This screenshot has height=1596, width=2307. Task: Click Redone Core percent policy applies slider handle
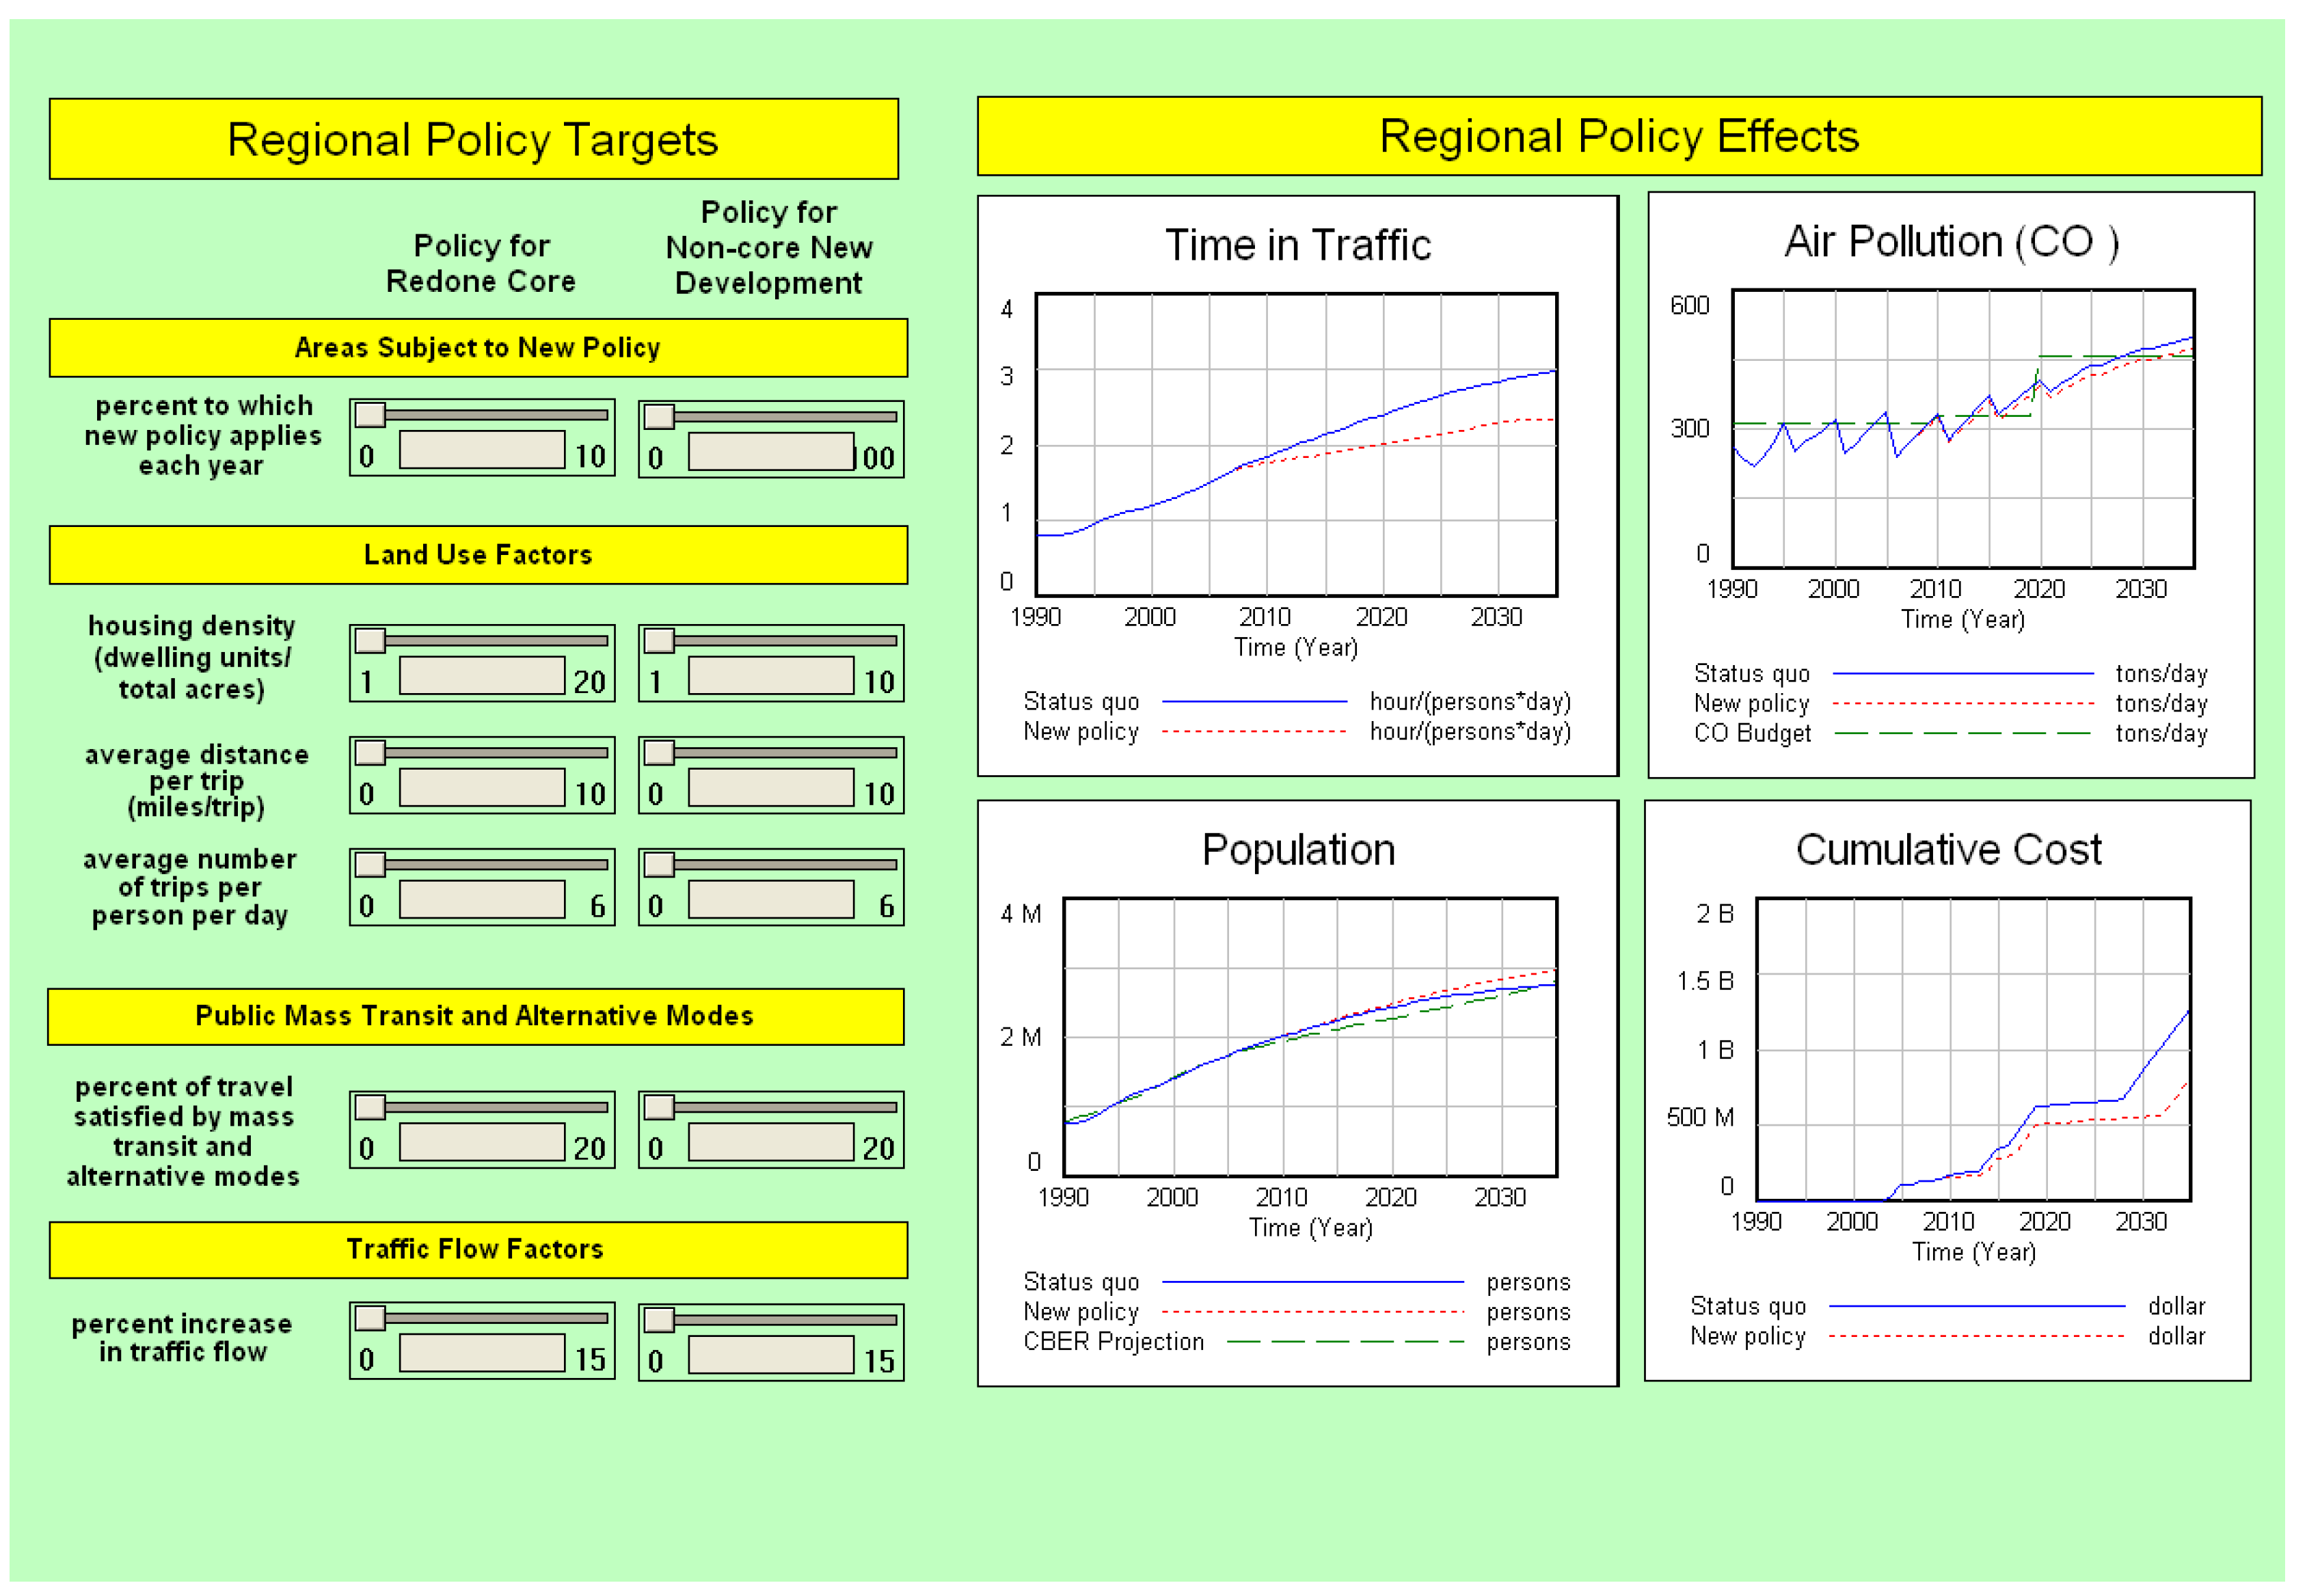click(370, 414)
